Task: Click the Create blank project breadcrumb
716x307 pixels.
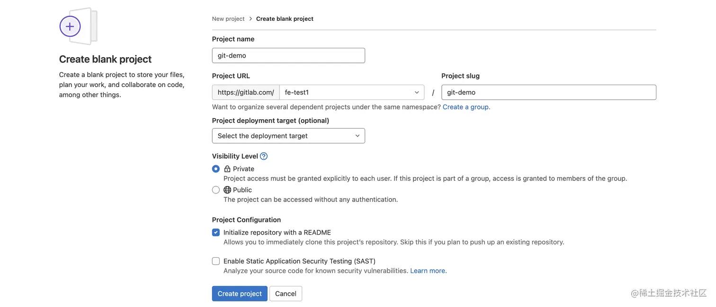Action: click(285, 19)
